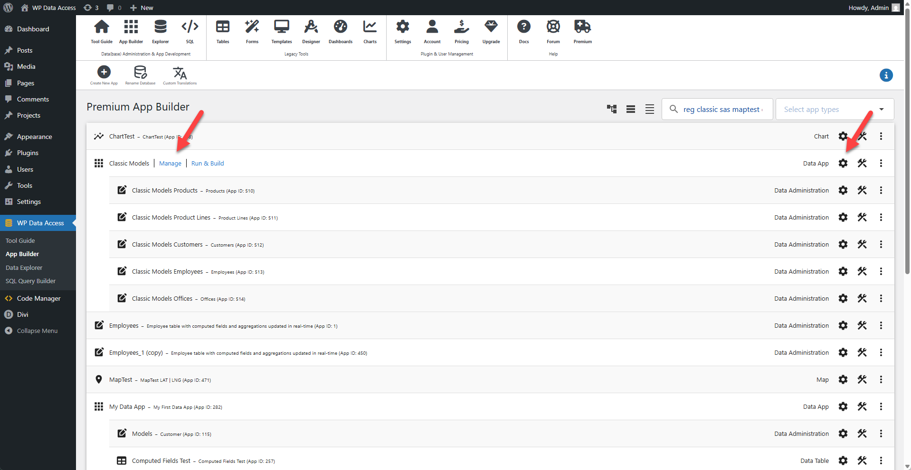Select App Builder in the sidebar menu

point(22,254)
